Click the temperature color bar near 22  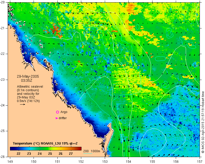(x=18, y=149)
